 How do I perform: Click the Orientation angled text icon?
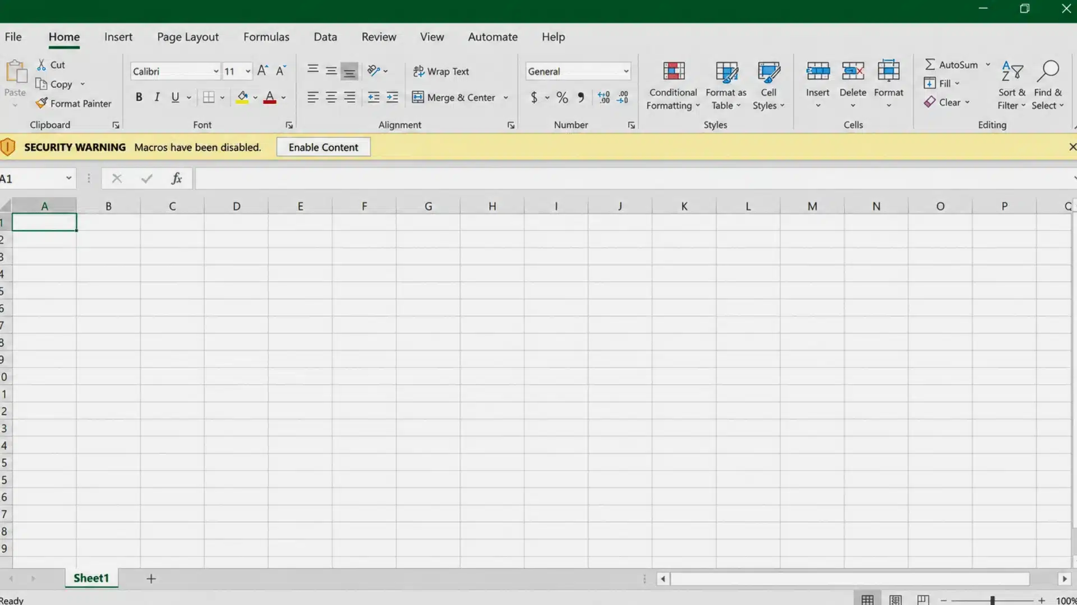pyautogui.click(x=374, y=71)
